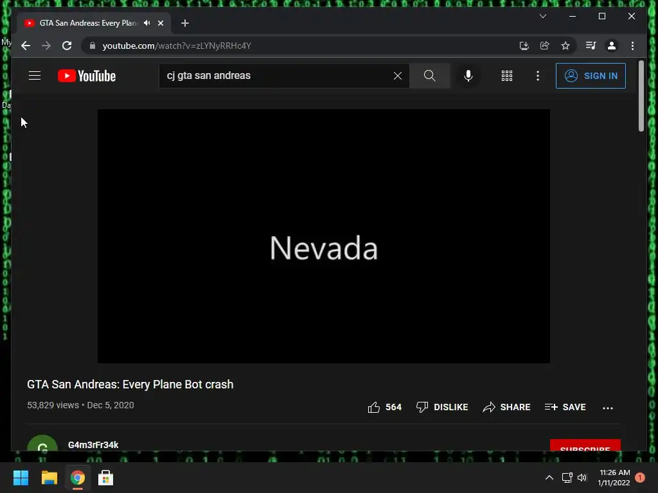The width and height of the screenshot is (658, 493).
Task: View site info via the lock icon
Action: [93, 46]
